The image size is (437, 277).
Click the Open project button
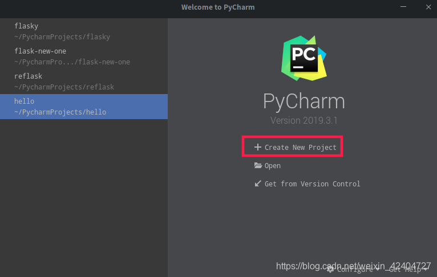(x=267, y=166)
